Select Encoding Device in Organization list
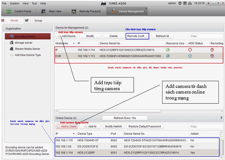 coord(25,36)
